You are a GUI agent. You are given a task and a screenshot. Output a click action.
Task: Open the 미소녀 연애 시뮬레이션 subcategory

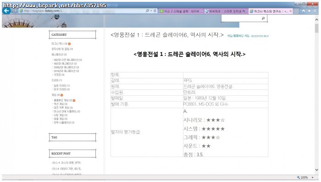67,111
